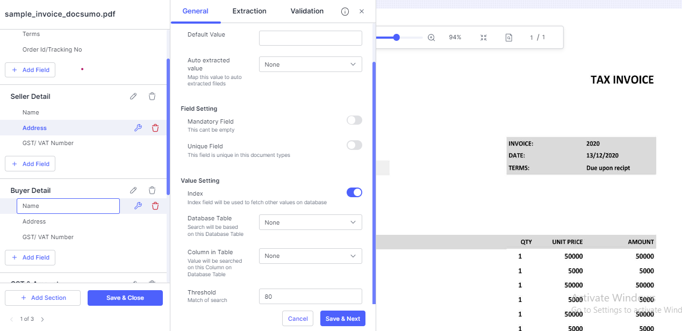
Task: Open the Database Table dropdown
Action: [x=311, y=222]
